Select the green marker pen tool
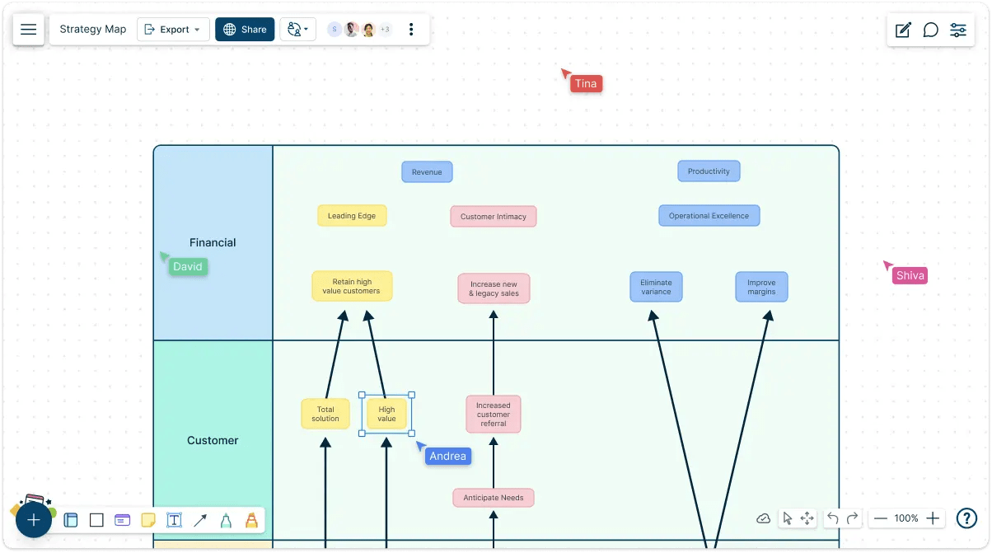992x553 pixels. coord(226,520)
